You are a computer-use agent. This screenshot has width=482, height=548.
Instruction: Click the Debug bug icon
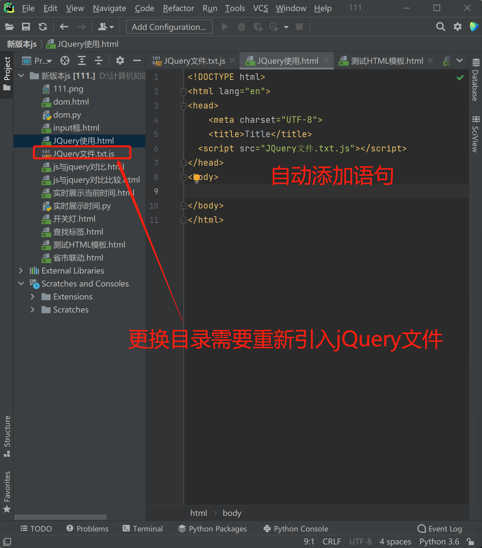coord(241,27)
